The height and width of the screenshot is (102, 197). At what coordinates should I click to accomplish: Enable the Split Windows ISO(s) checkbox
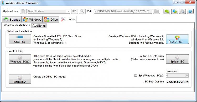[x=136, y=75]
